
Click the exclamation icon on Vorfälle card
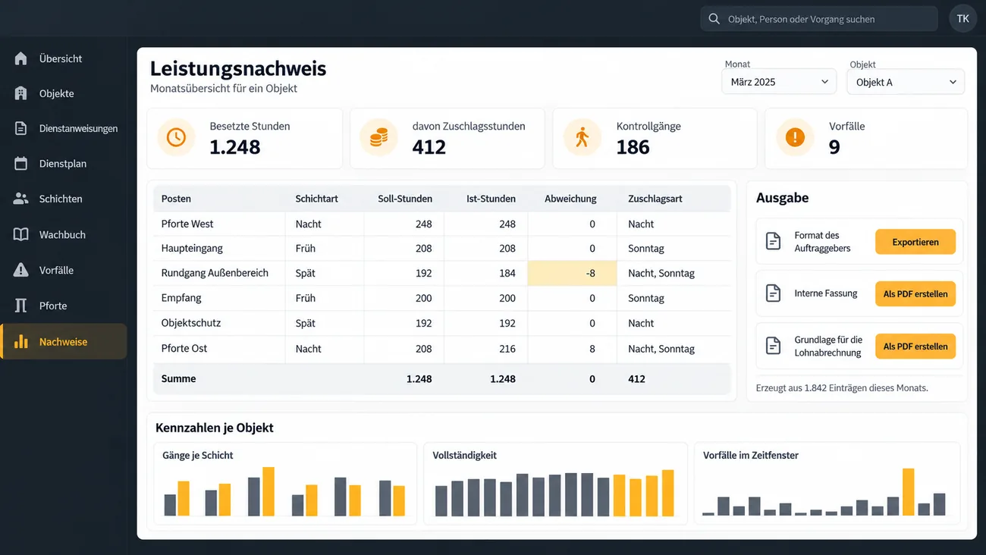coord(795,137)
